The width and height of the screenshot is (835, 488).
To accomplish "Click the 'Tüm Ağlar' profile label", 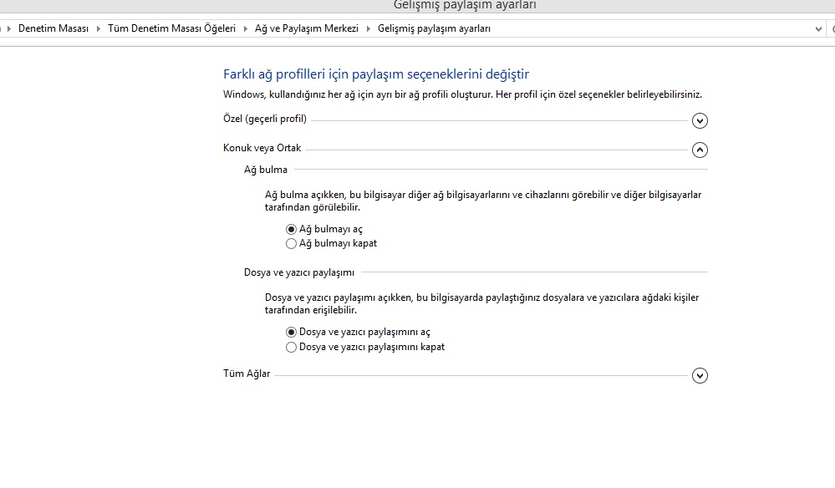I will point(247,374).
